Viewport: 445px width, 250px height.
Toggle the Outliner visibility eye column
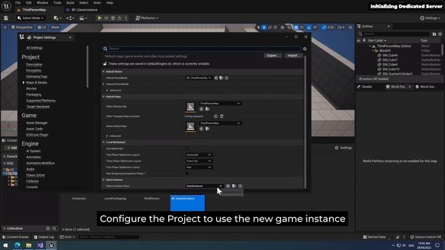pos(359,40)
